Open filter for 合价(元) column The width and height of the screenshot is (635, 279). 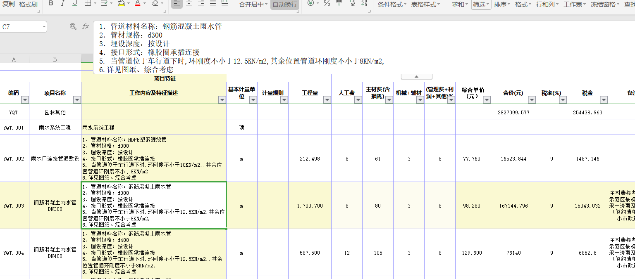click(532, 100)
